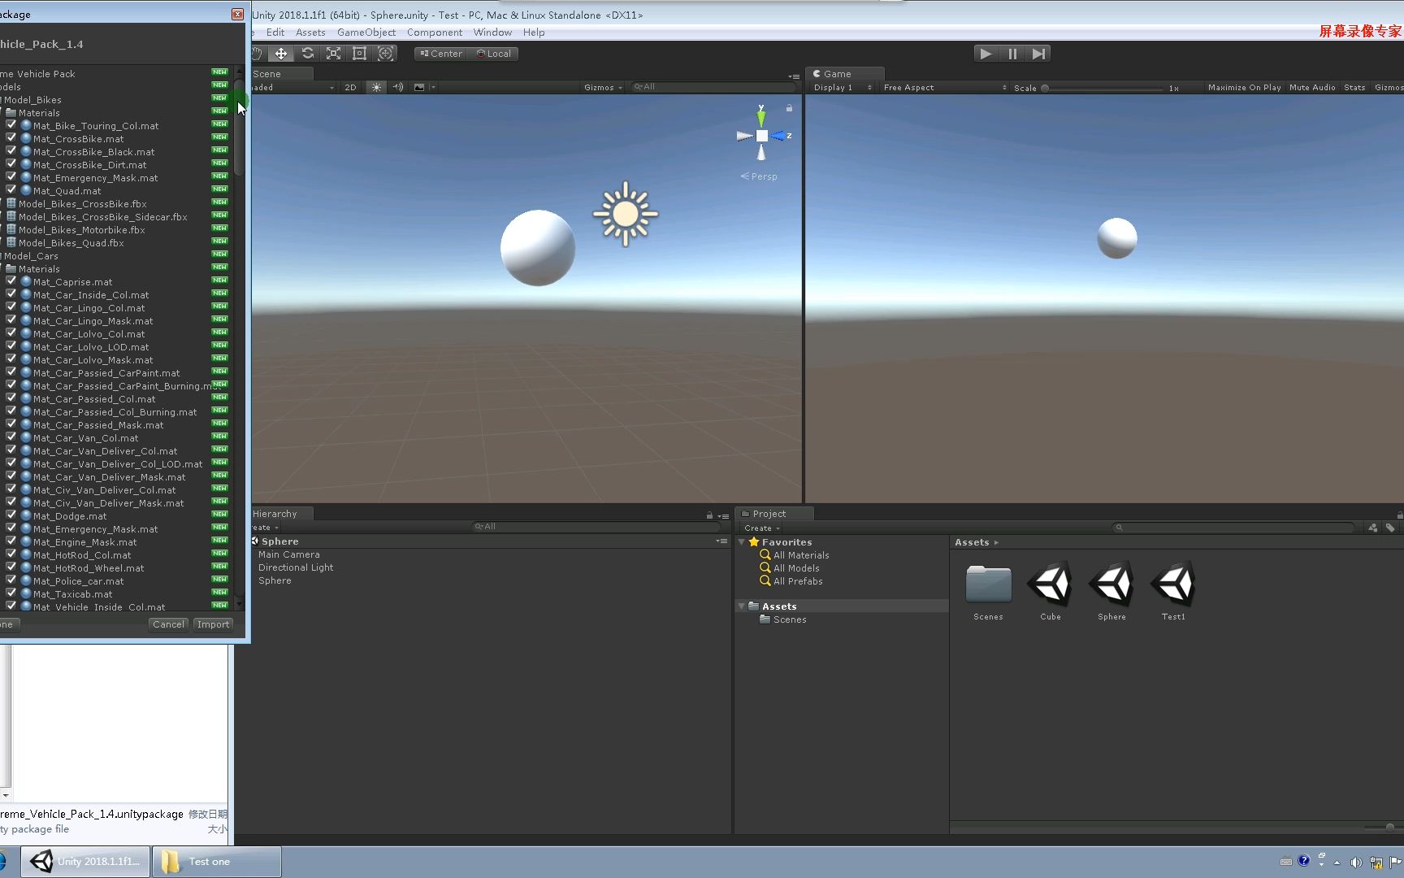Click the Pause button

1012,54
